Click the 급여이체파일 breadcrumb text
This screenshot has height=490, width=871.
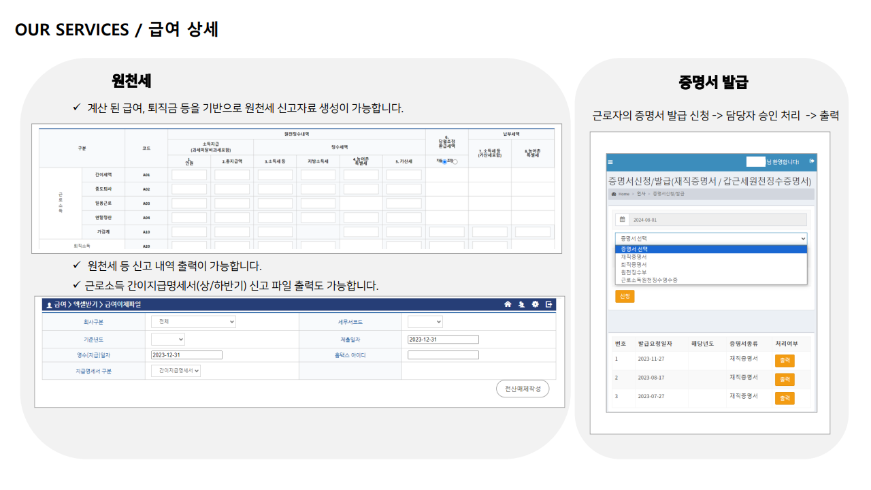(x=122, y=305)
